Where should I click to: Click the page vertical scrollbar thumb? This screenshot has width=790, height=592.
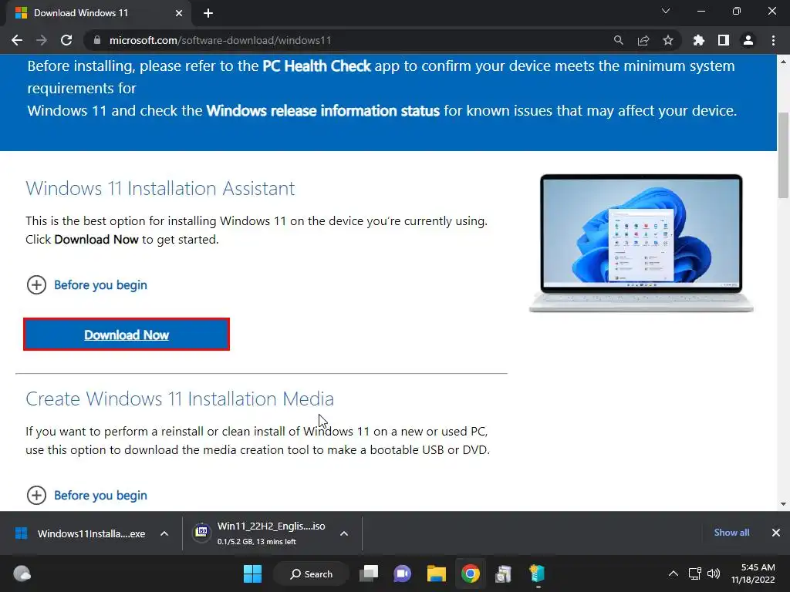(783, 155)
